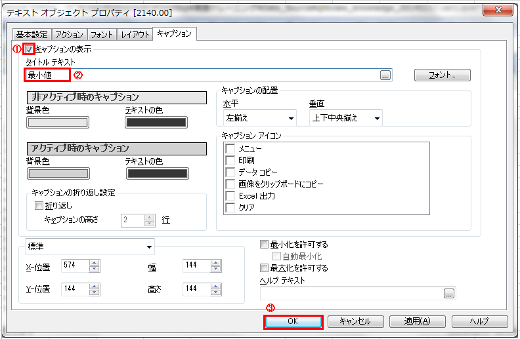Viewport: 520px width, 339px height.
Task: Click the 幅 value field
Action: click(196, 266)
